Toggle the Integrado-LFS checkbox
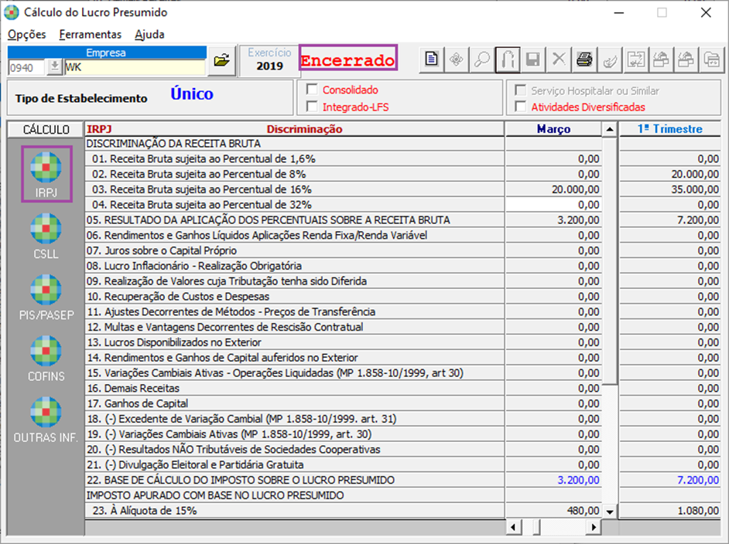 [x=312, y=107]
